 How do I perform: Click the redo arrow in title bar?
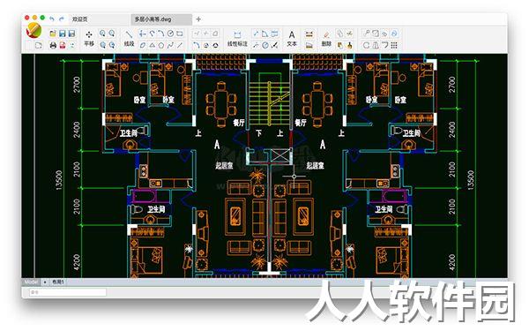62,19
